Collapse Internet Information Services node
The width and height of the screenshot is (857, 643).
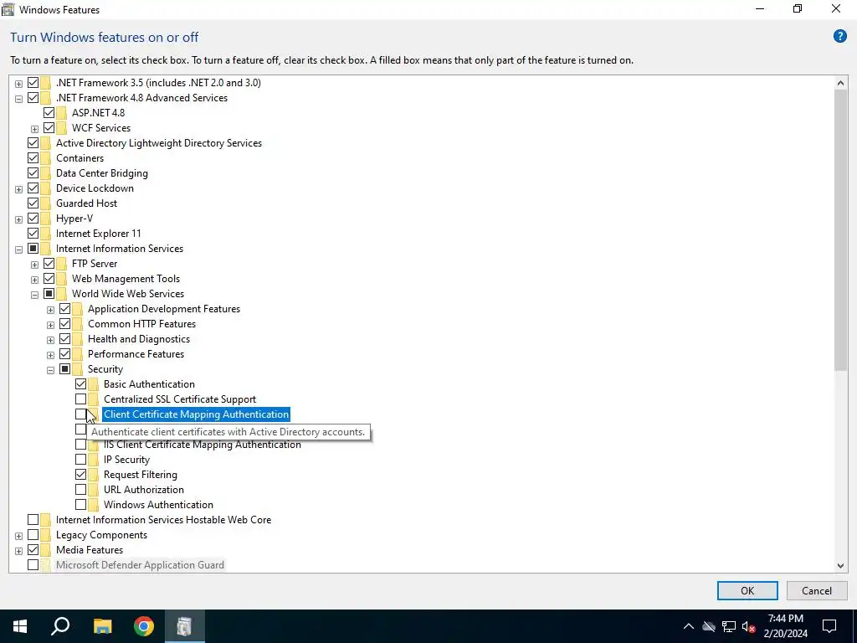coord(18,249)
